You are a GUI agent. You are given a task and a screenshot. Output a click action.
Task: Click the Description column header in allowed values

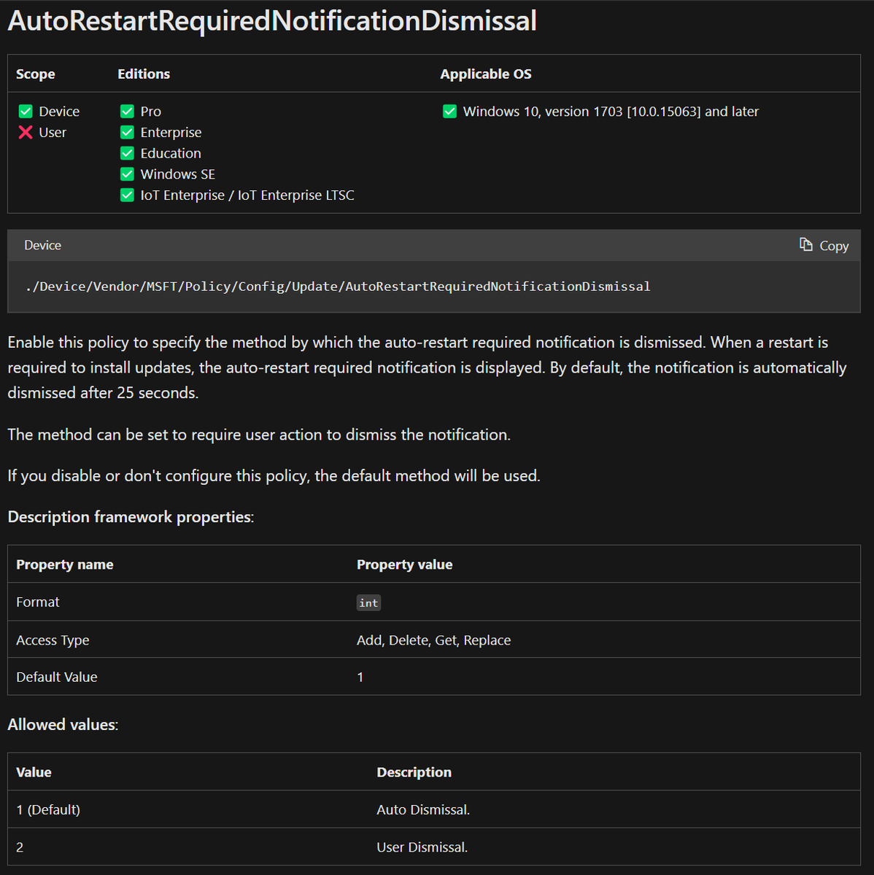(414, 772)
